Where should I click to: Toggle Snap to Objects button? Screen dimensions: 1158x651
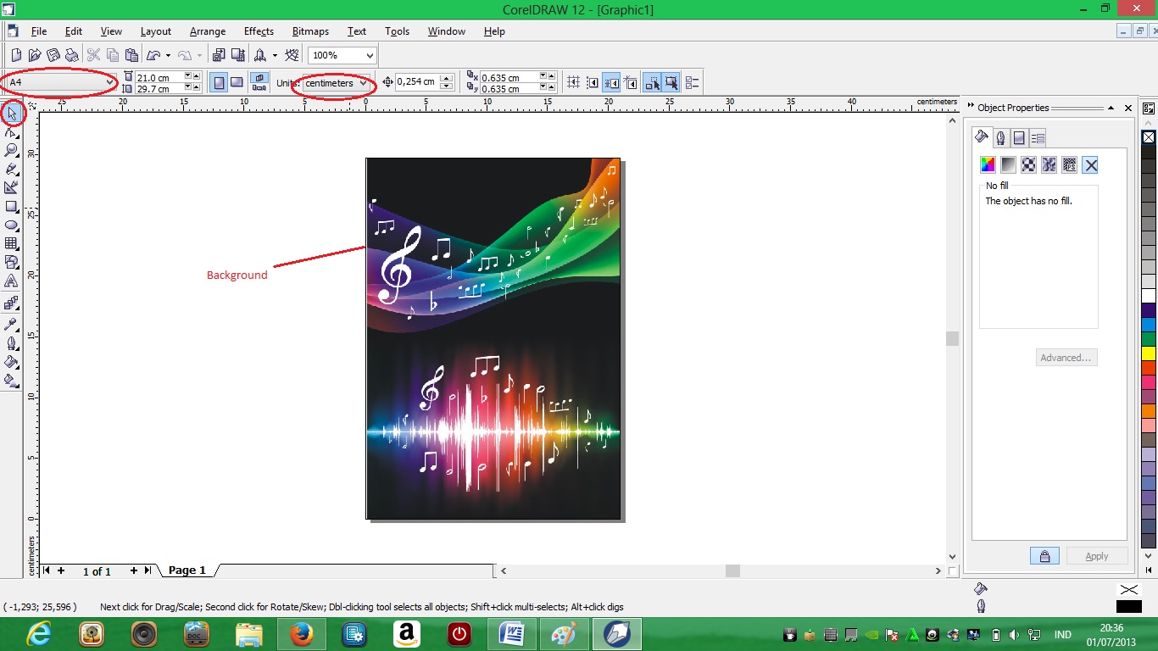(x=611, y=82)
